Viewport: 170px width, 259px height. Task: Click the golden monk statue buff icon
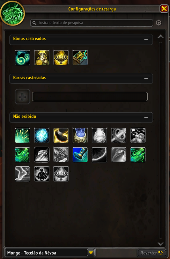pyautogui.click(x=42, y=58)
